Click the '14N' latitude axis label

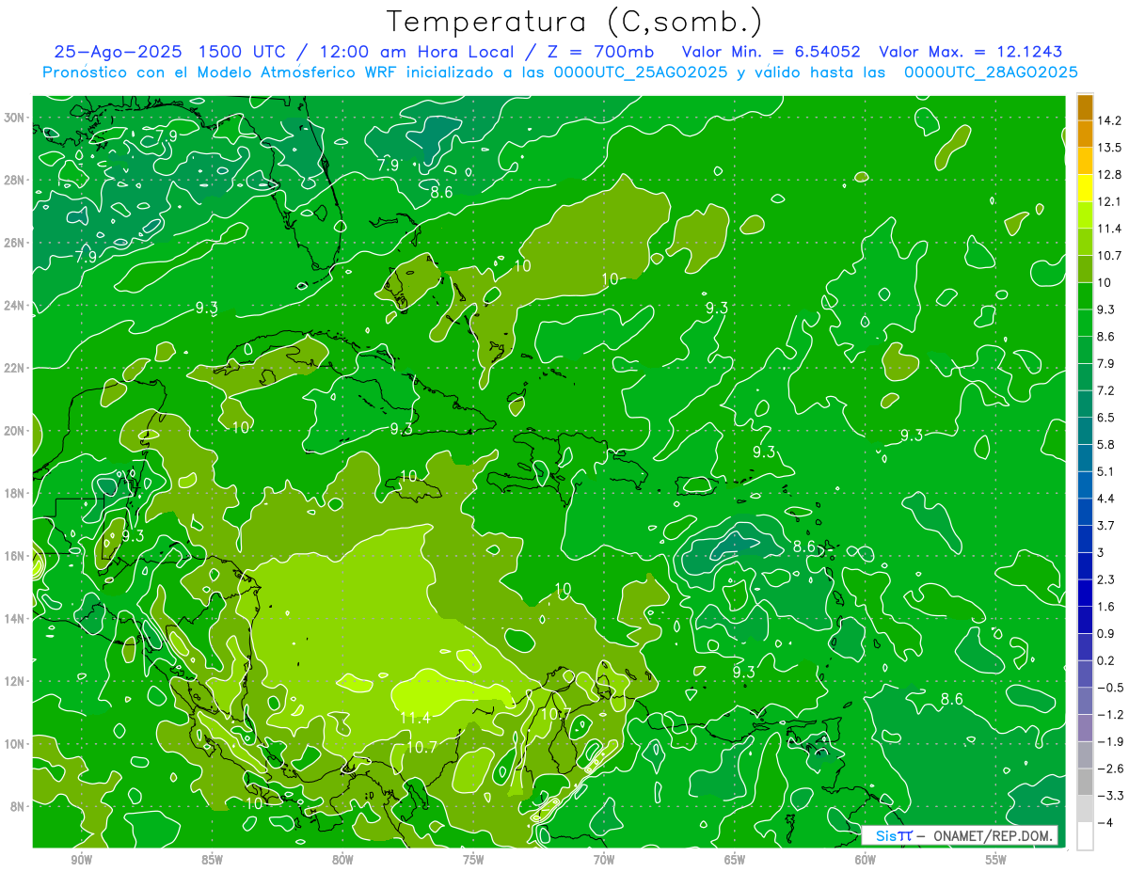(x=14, y=618)
